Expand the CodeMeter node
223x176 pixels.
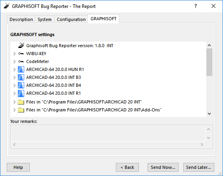point(14,61)
